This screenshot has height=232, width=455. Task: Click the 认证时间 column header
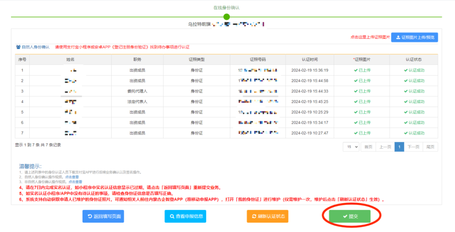pos(310,59)
